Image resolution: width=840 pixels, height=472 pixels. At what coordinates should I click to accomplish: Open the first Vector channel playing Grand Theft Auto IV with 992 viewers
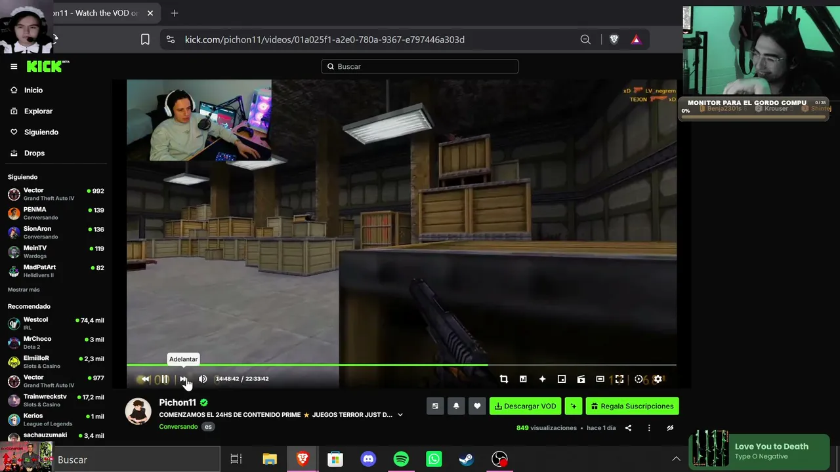(56, 195)
